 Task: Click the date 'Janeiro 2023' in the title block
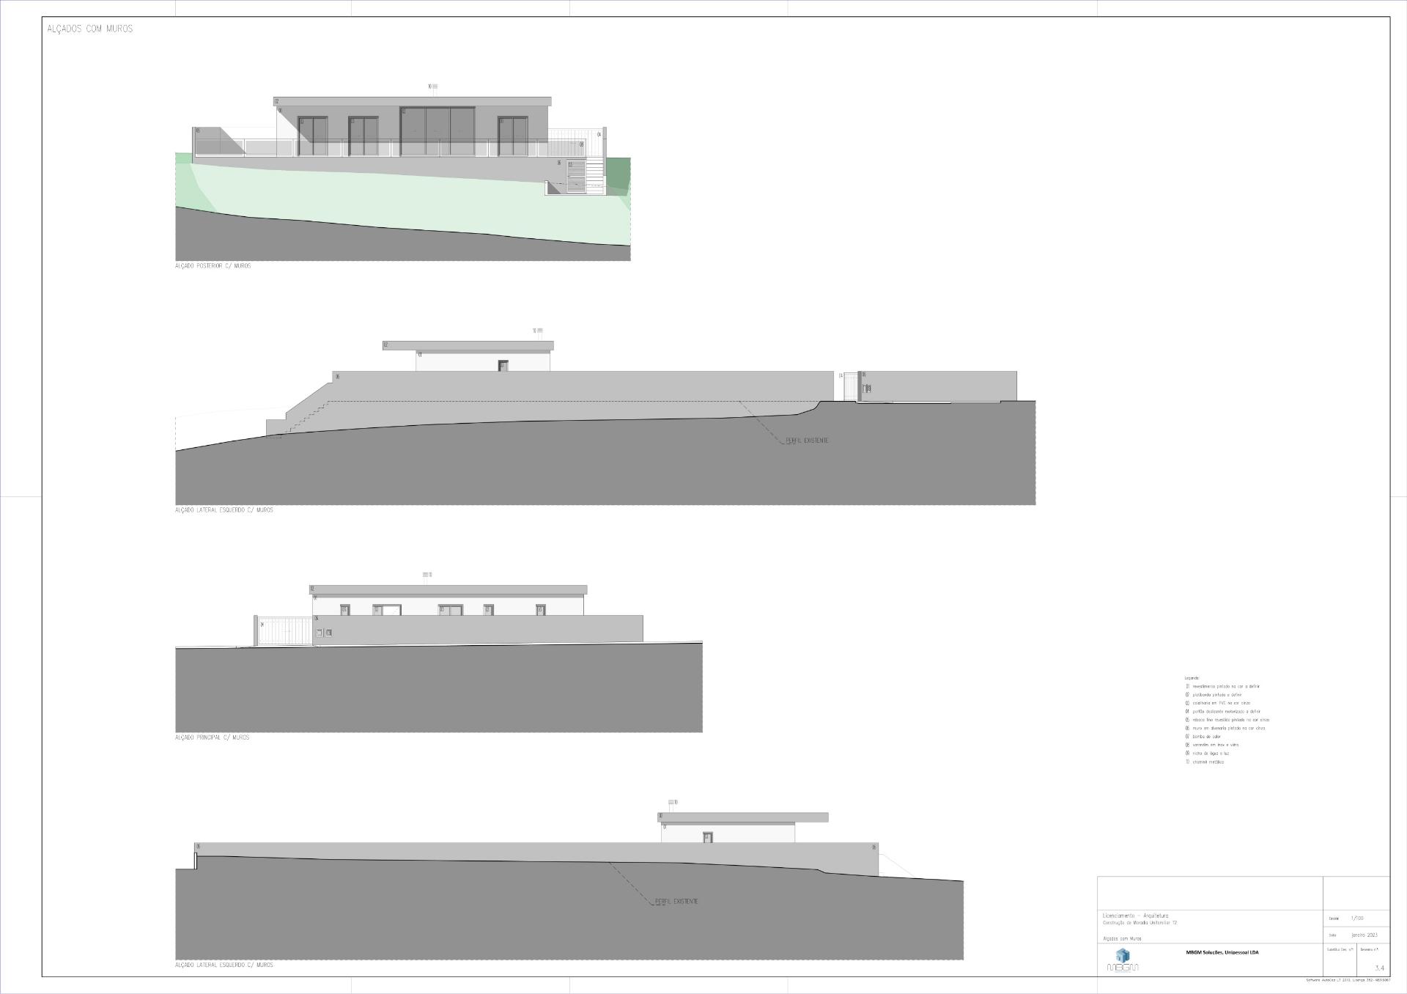tap(1364, 935)
